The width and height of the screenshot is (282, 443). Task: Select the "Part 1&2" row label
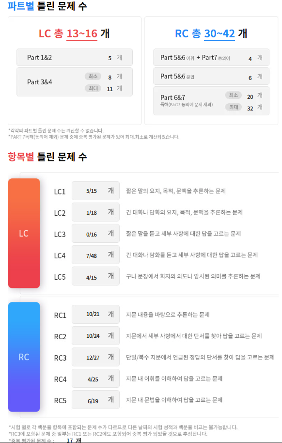40,57
